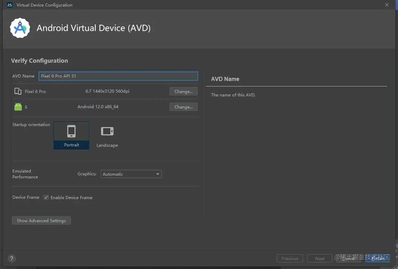Click the '6.7 1440x3120 560dpi' text
The image size is (398, 269).
[x=107, y=91]
